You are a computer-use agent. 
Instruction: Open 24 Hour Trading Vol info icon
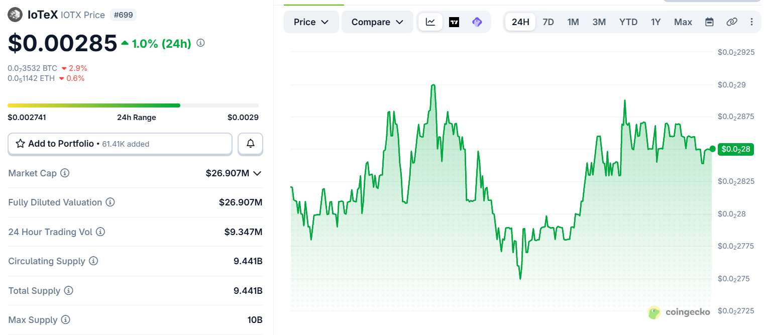coord(100,232)
